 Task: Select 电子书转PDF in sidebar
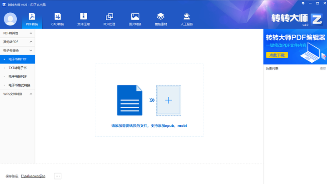(17, 77)
